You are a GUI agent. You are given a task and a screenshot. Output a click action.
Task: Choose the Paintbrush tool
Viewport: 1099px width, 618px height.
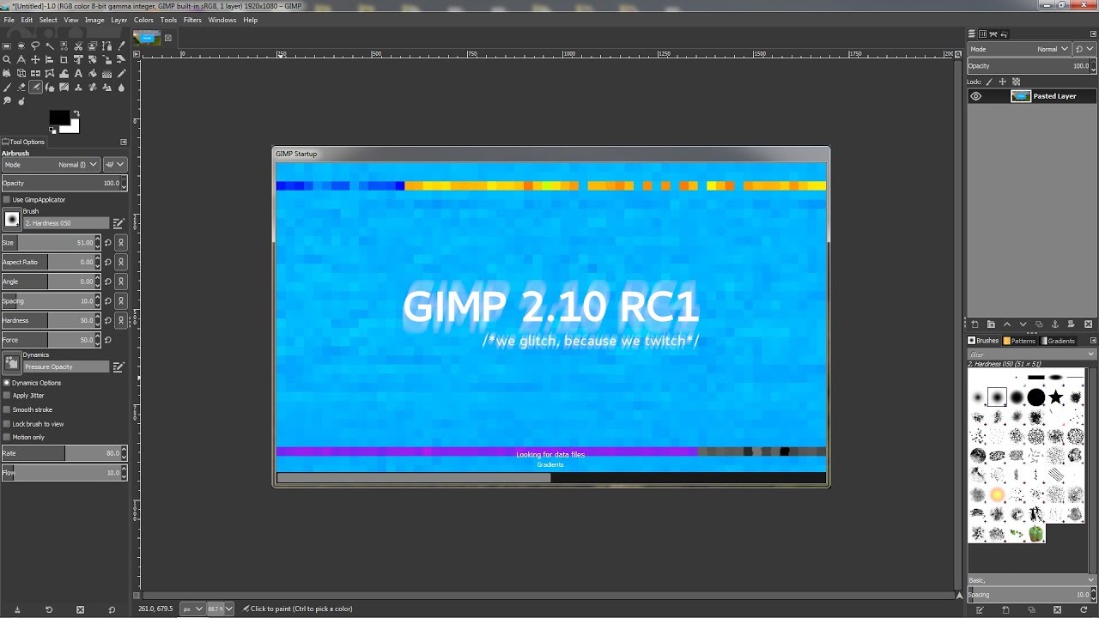(7, 88)
